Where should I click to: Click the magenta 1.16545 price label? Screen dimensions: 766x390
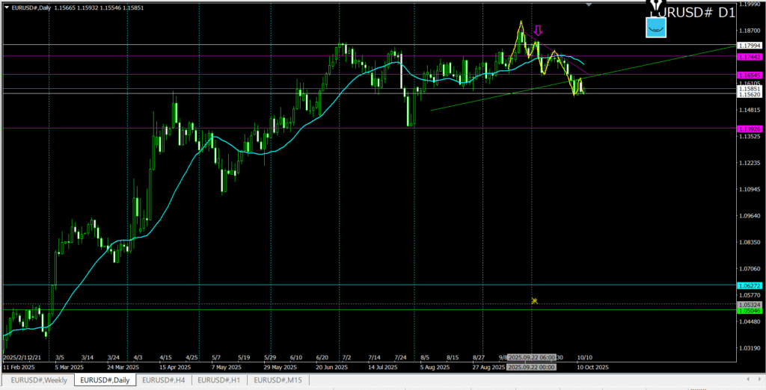coord(749,75)
